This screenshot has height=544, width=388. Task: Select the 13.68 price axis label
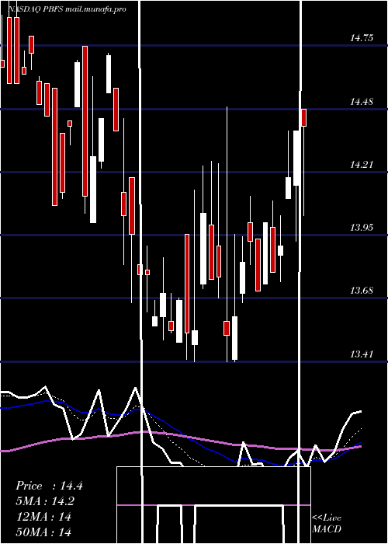(x=362, y=291)
